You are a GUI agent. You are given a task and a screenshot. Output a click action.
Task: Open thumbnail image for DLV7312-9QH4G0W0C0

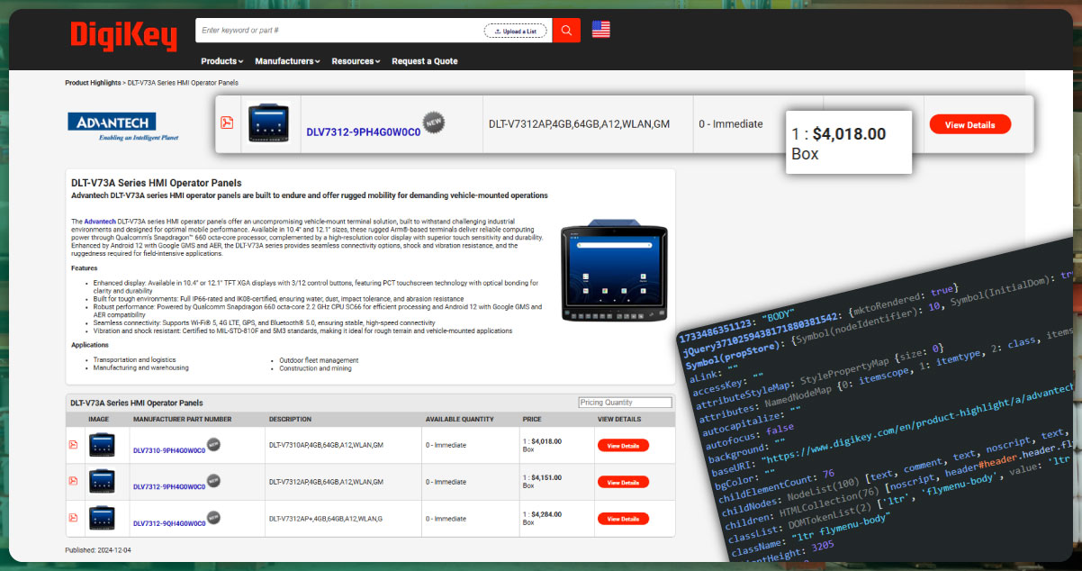point(101,519)
